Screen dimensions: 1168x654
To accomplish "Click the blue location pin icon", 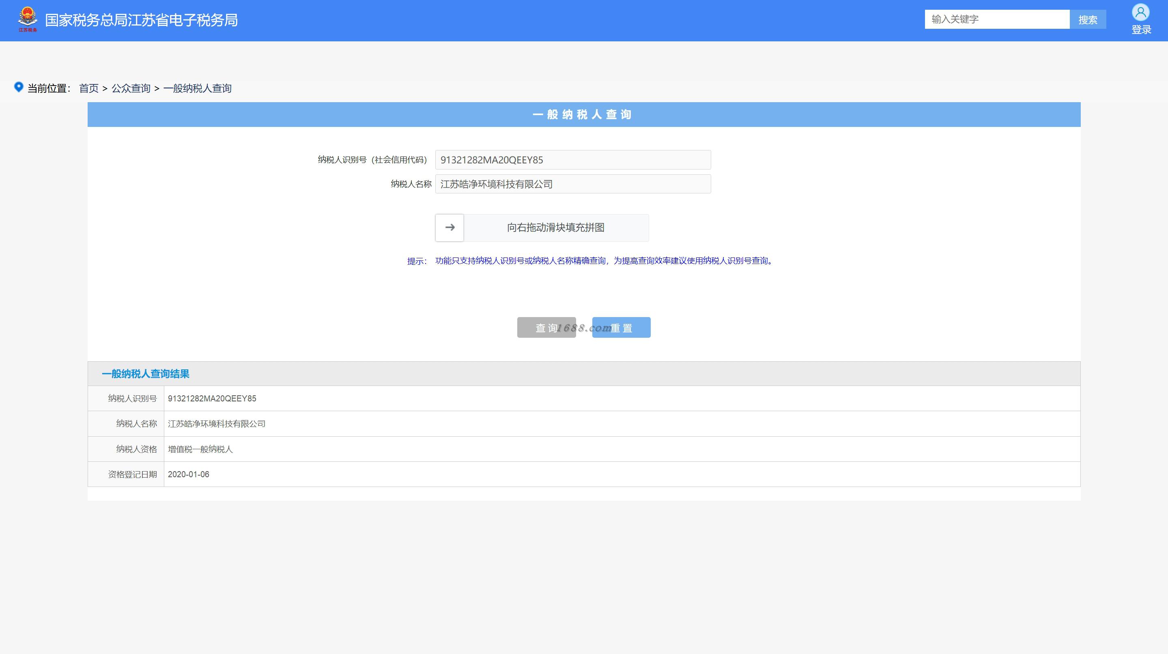I will pos(19,87).
